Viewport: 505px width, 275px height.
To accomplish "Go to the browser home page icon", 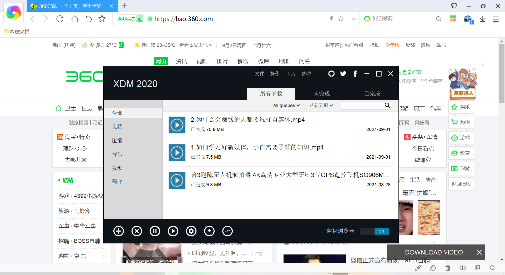I will pyautogui.click(x=75, y=19).
